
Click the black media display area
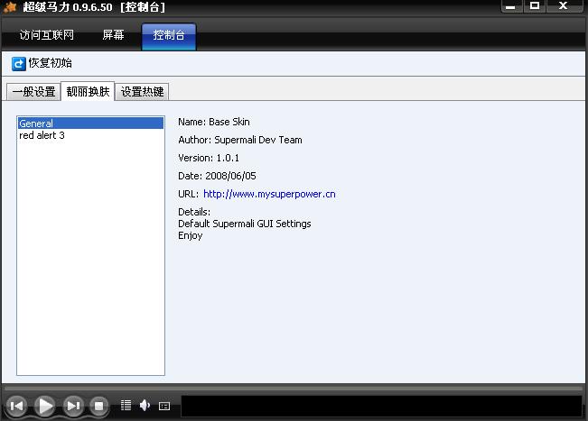tap(381, 406)
